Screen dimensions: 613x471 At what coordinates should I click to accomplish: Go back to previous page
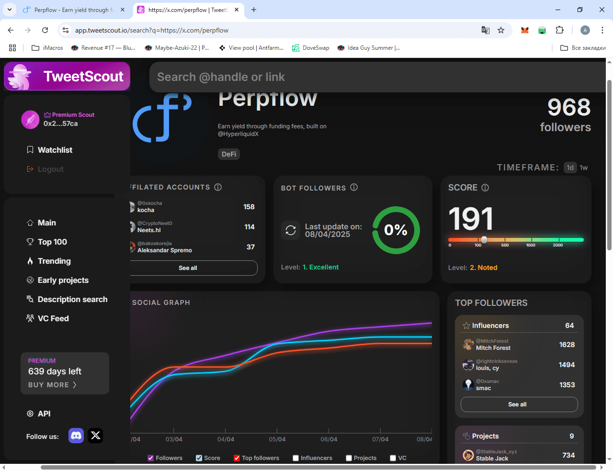11,30
